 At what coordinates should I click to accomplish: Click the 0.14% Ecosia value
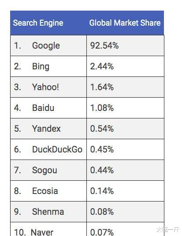click(125, 191)
